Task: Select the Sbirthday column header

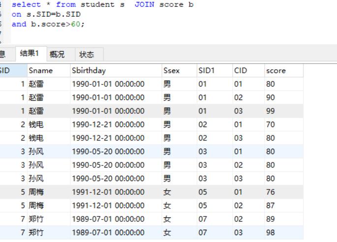Action: pos(116,71)
